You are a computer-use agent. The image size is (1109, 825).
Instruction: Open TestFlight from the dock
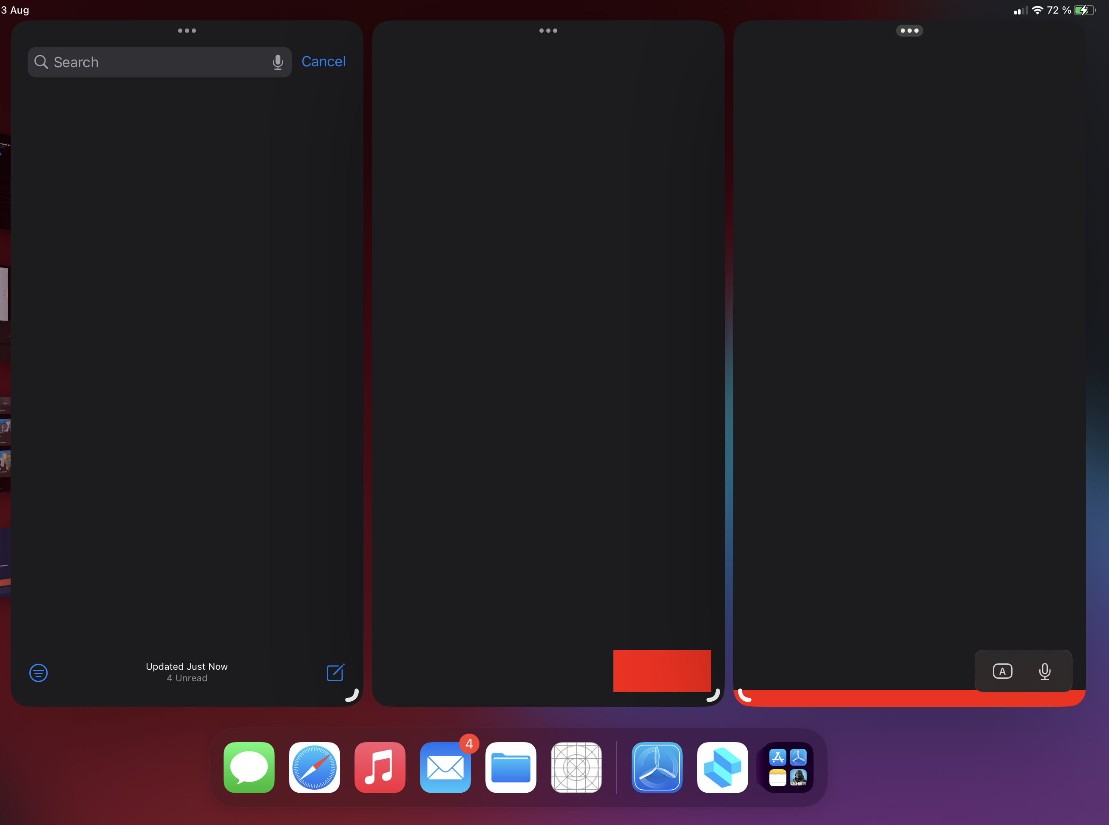(x=657, y=768)
